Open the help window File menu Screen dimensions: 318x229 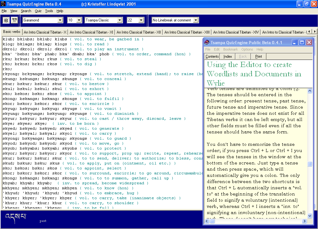tap(208, 49)
